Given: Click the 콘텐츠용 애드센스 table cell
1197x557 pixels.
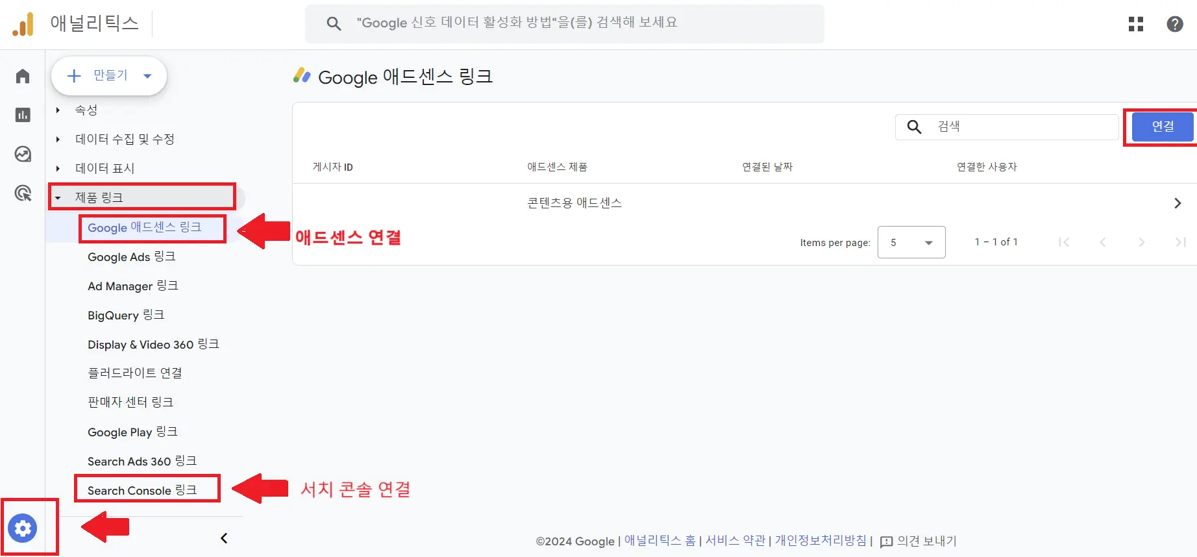Looking at the screenshot, I should tap(574, 203).
